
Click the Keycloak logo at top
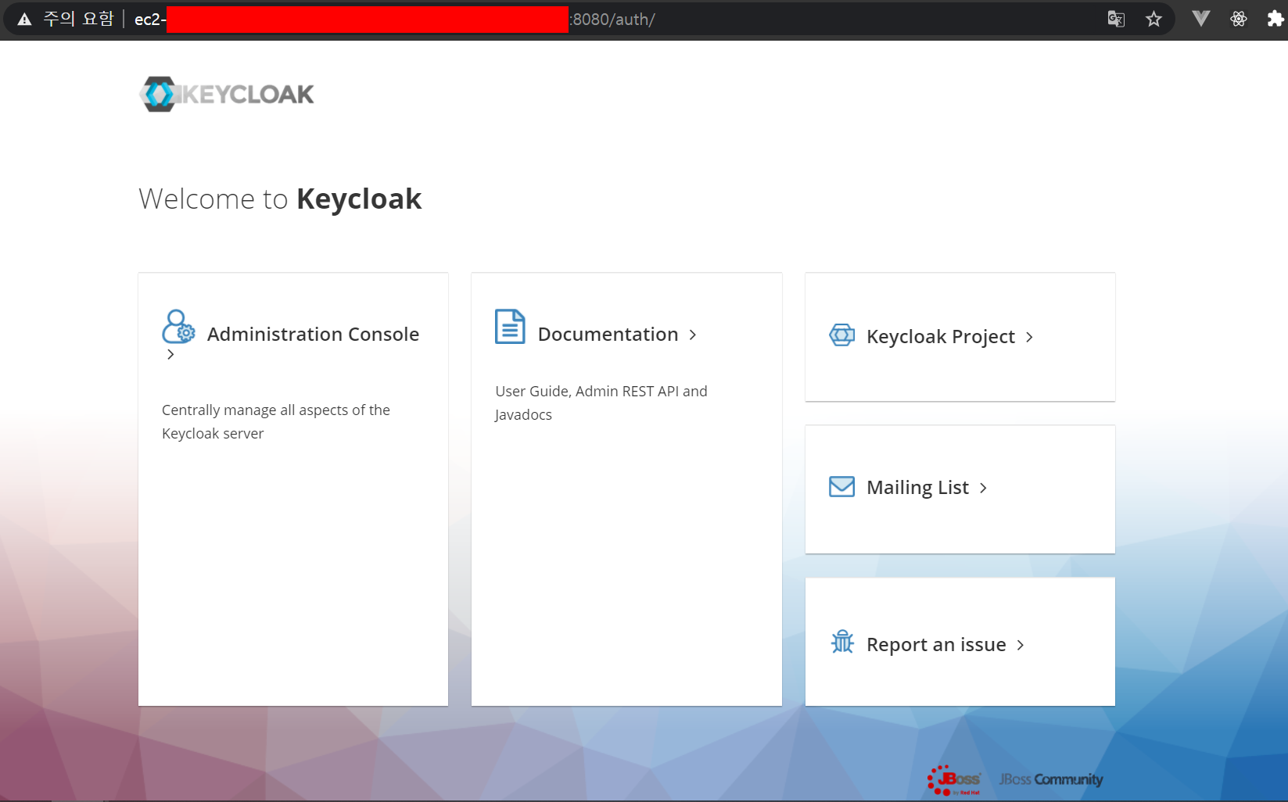227,94
